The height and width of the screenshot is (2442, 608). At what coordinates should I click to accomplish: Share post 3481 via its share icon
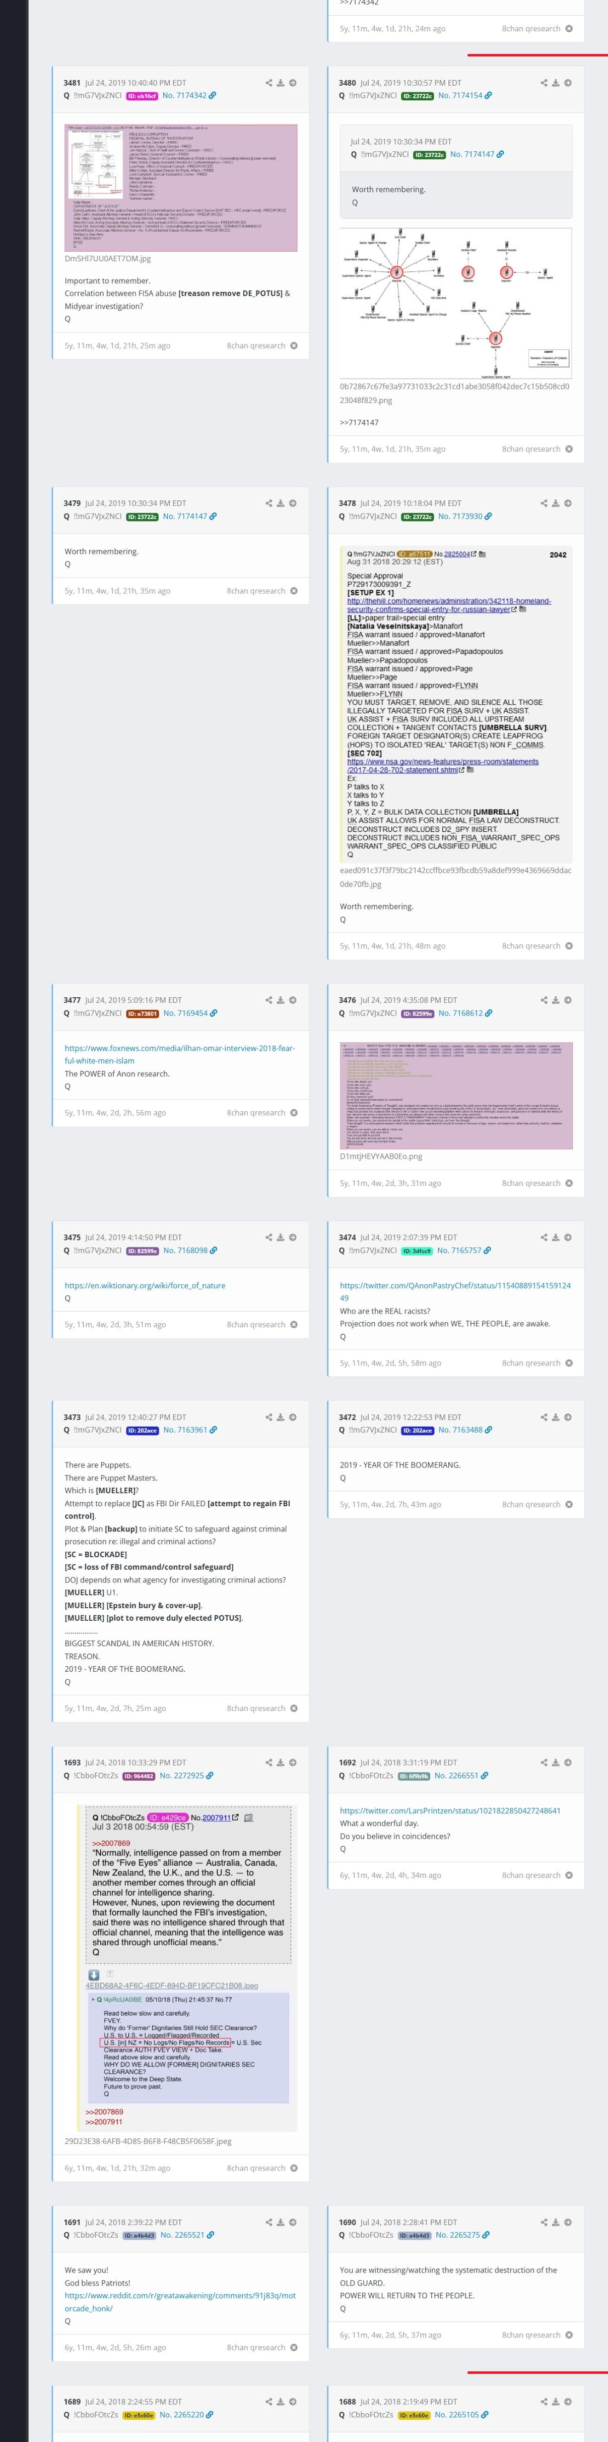[269, 82]
